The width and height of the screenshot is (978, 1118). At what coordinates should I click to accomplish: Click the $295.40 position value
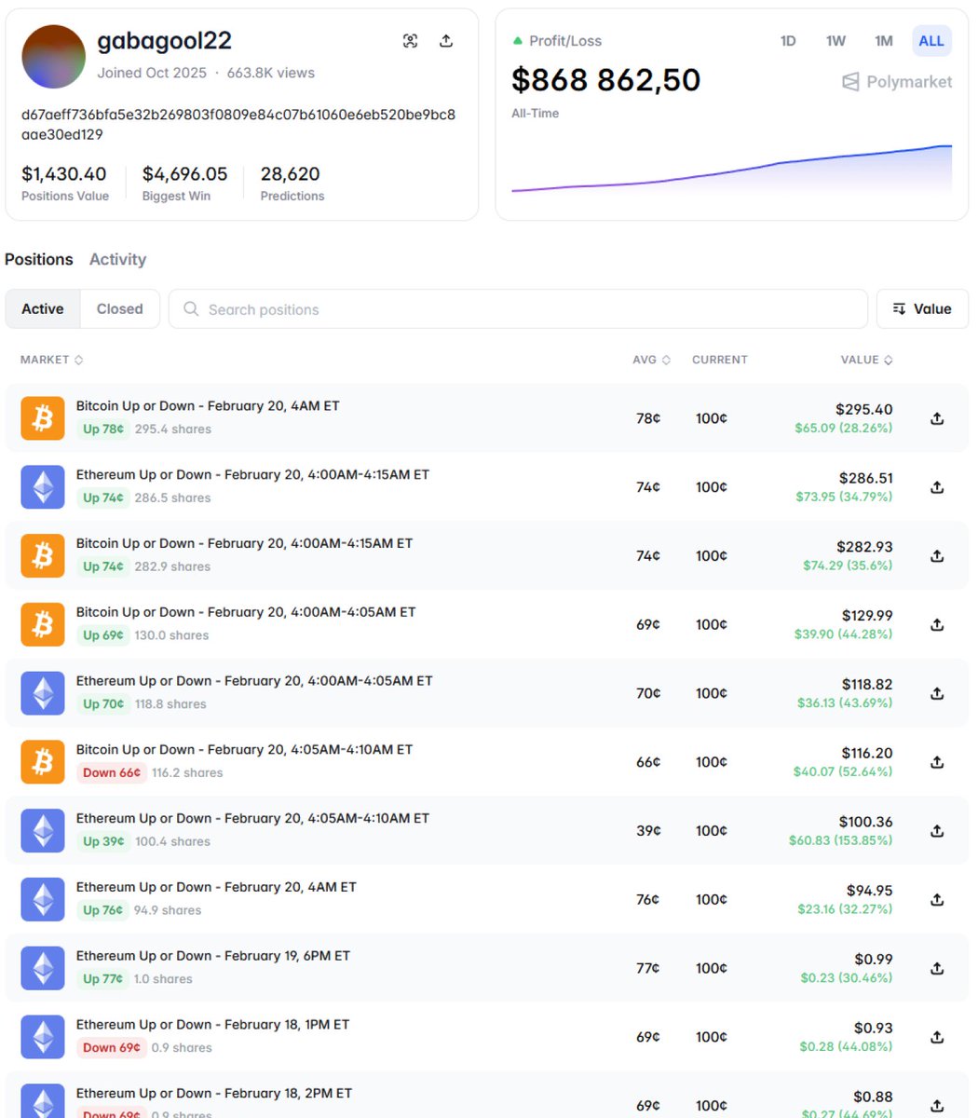tap(864, 409)
